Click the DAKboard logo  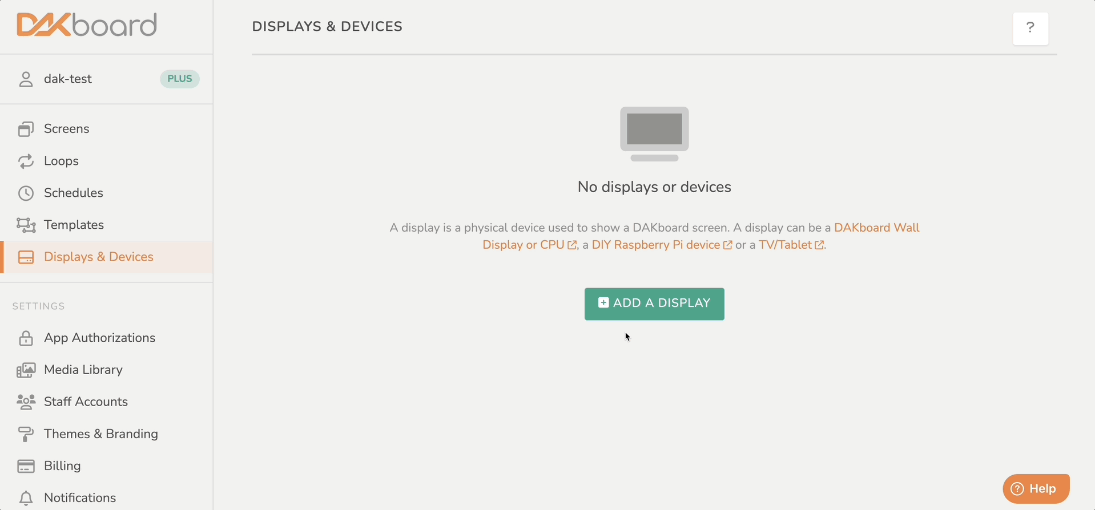click(87, 25)
